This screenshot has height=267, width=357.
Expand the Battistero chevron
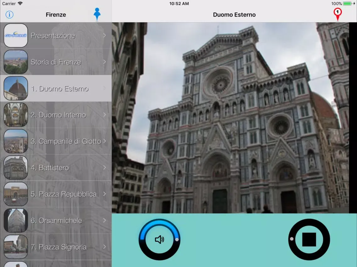104,168
